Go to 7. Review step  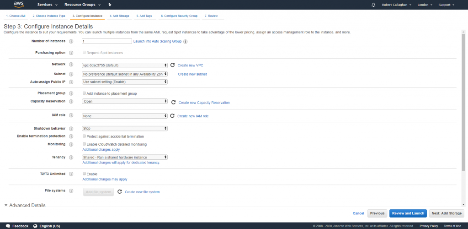(x=211, y=16)
